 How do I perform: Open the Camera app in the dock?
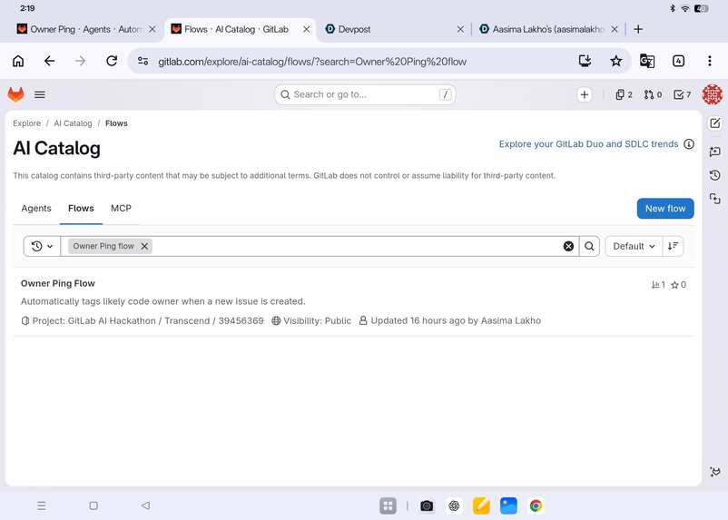coord(427,505)
